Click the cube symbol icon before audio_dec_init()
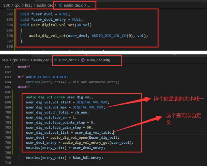Image resolution: width=207 pixels, height=166 pixels. pyautogui.click(x=83, y=60)
